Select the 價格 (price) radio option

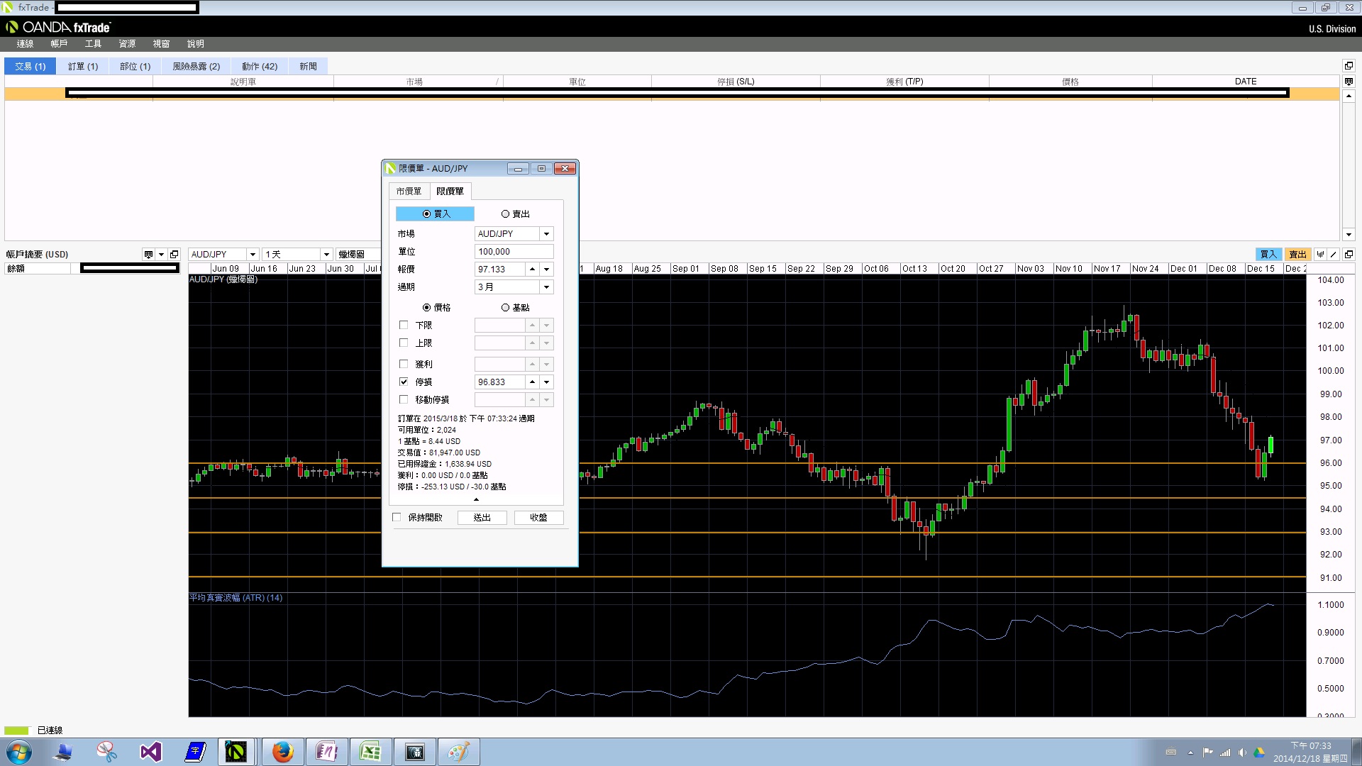(426, 307)
